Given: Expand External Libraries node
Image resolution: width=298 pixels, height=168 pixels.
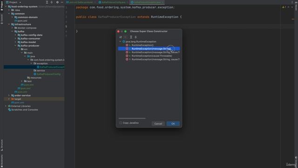Looking at the screenshot, I should pyautogui.click(x=6, y=106).
